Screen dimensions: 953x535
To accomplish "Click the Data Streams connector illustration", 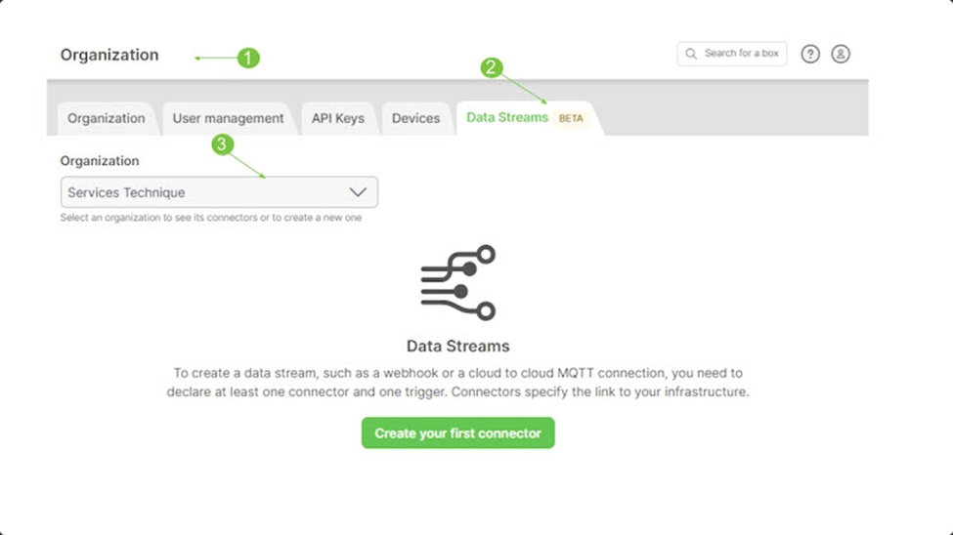I will (x=457, y=283).
